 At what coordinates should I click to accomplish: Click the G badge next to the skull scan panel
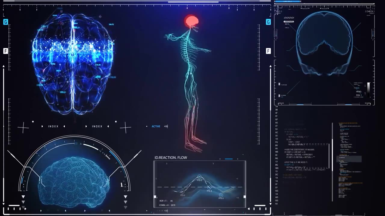pos(268,22)
